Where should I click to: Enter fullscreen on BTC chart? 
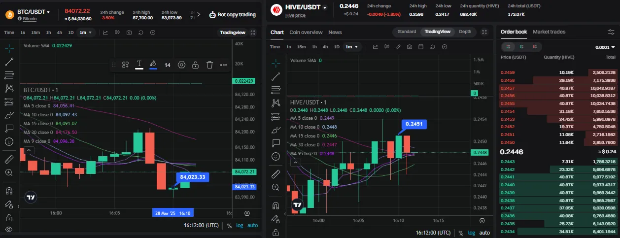pyautogui.click(x=253, y=33)
